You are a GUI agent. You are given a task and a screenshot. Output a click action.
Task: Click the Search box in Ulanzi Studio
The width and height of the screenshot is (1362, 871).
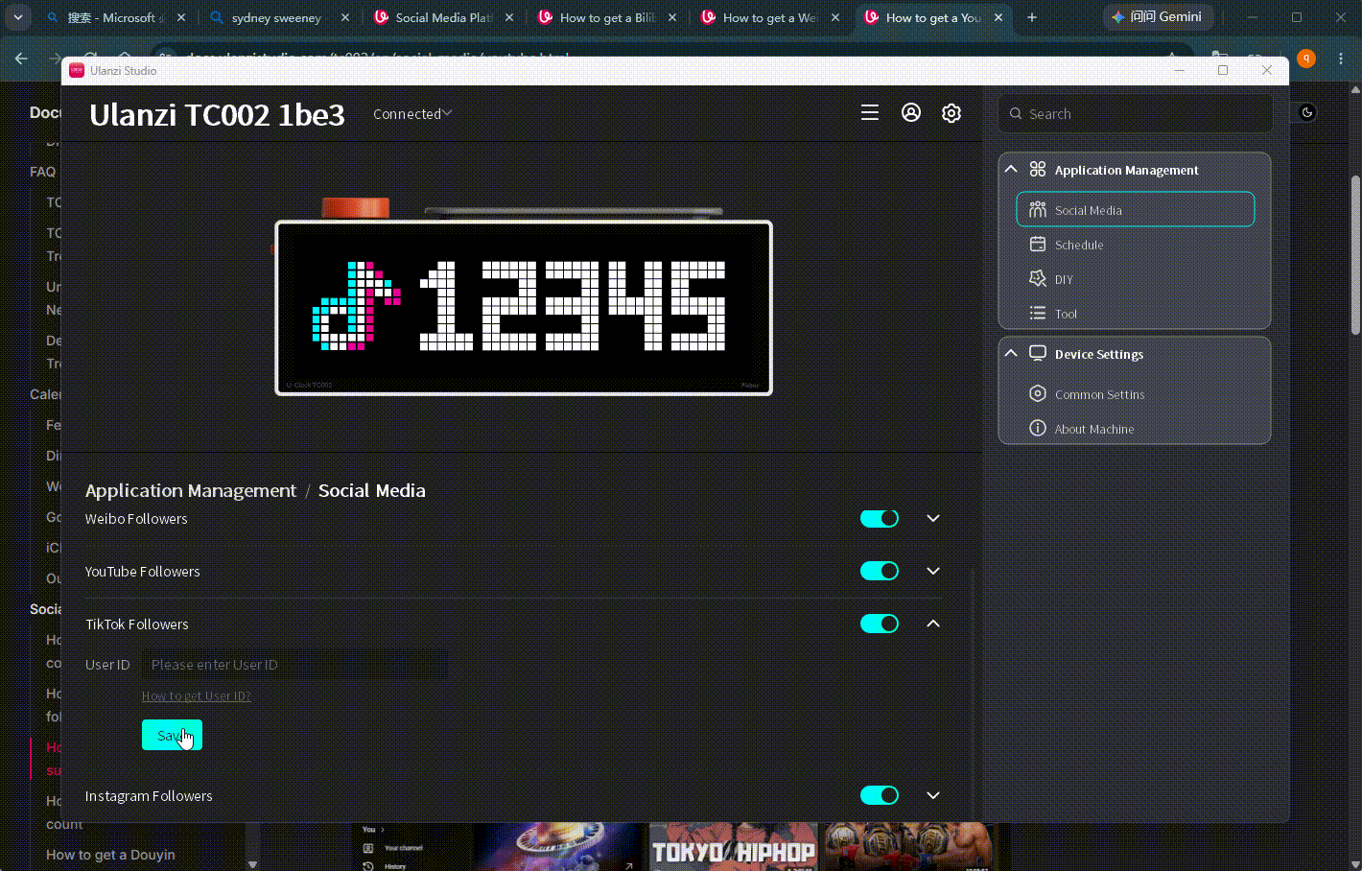coord(1136,113)
